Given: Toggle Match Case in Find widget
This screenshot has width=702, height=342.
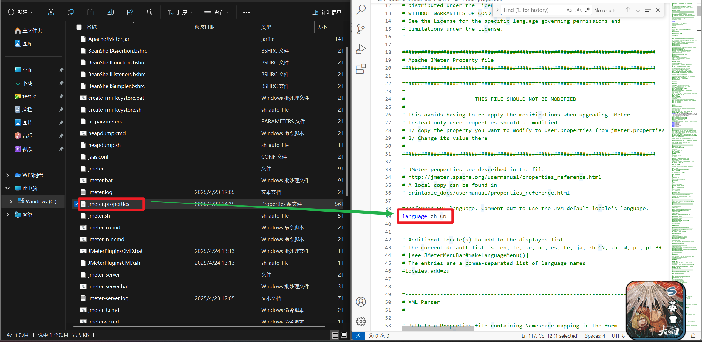Looking at the screenshot, I should [x=569, y=10].
